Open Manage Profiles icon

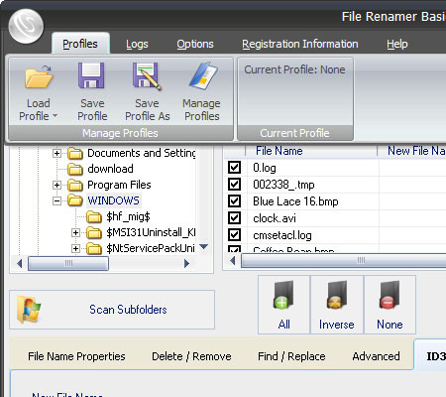(x=203, y=75)
